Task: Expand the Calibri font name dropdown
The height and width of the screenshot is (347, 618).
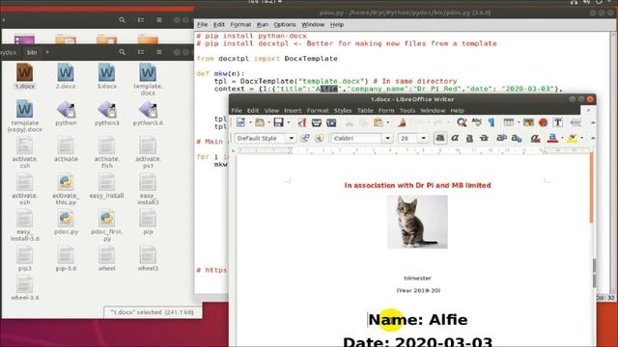Action: click(387, 138)
